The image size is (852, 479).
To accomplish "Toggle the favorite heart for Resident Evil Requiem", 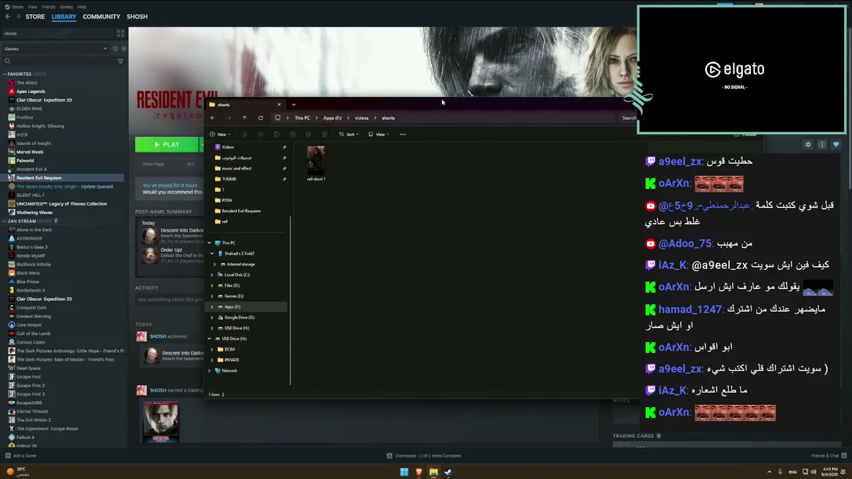I will 836,144.
